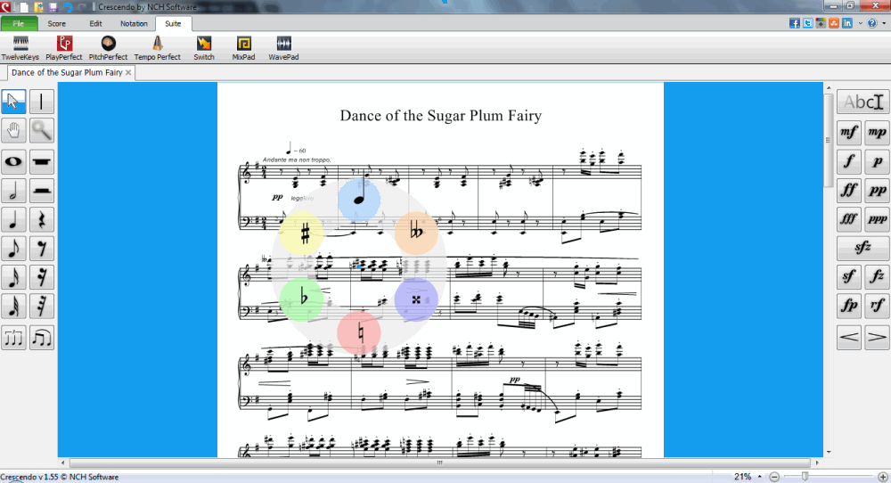Add fortissimo (ff) dynamic
The image size is (891, 483).
coord(849,191)
